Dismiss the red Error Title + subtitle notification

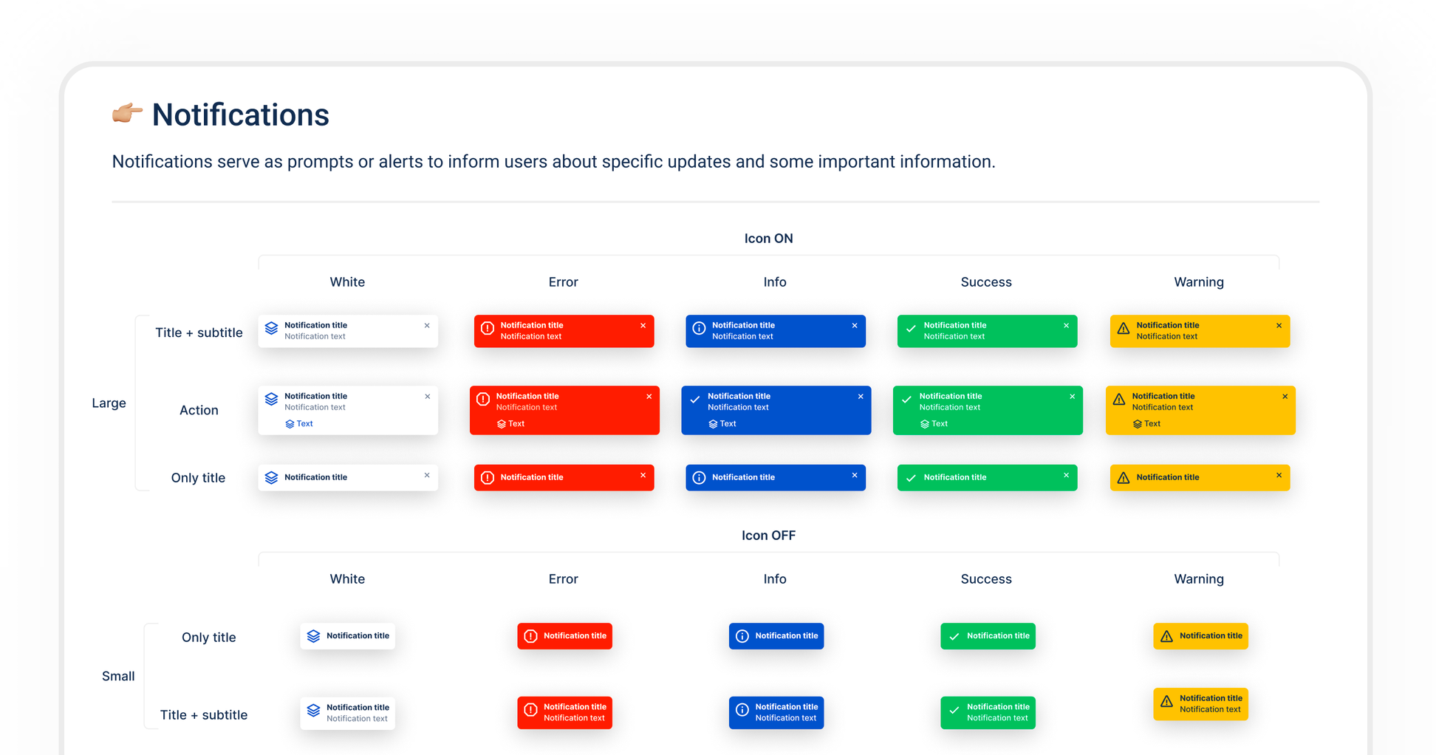coord(643,325)
